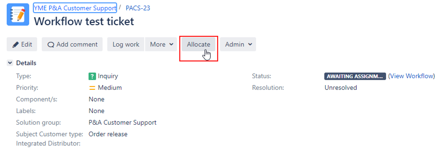Screen dimensions: 443x148
Task: Open the YME P&A Customer Support project link
Action: (x=75, y=8)
